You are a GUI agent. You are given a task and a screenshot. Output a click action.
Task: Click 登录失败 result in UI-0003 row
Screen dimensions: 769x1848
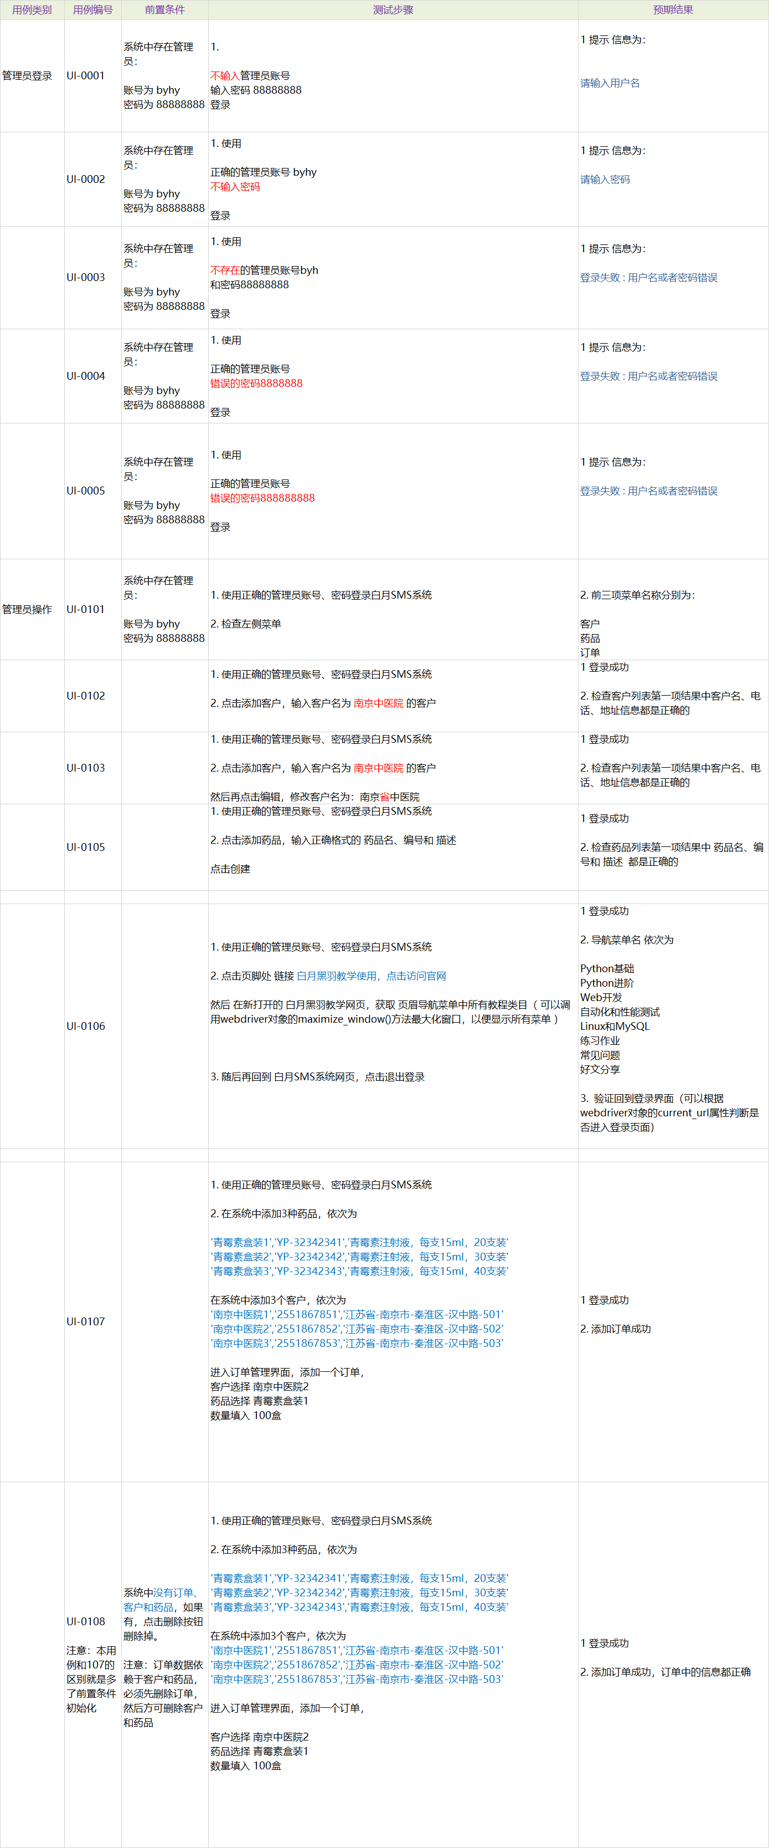tap(649, 278)
